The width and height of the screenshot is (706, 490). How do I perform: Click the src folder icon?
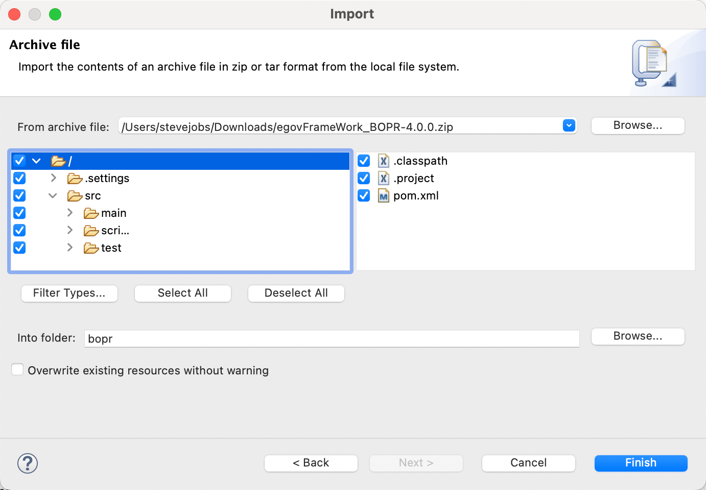(x=75, y=196)
